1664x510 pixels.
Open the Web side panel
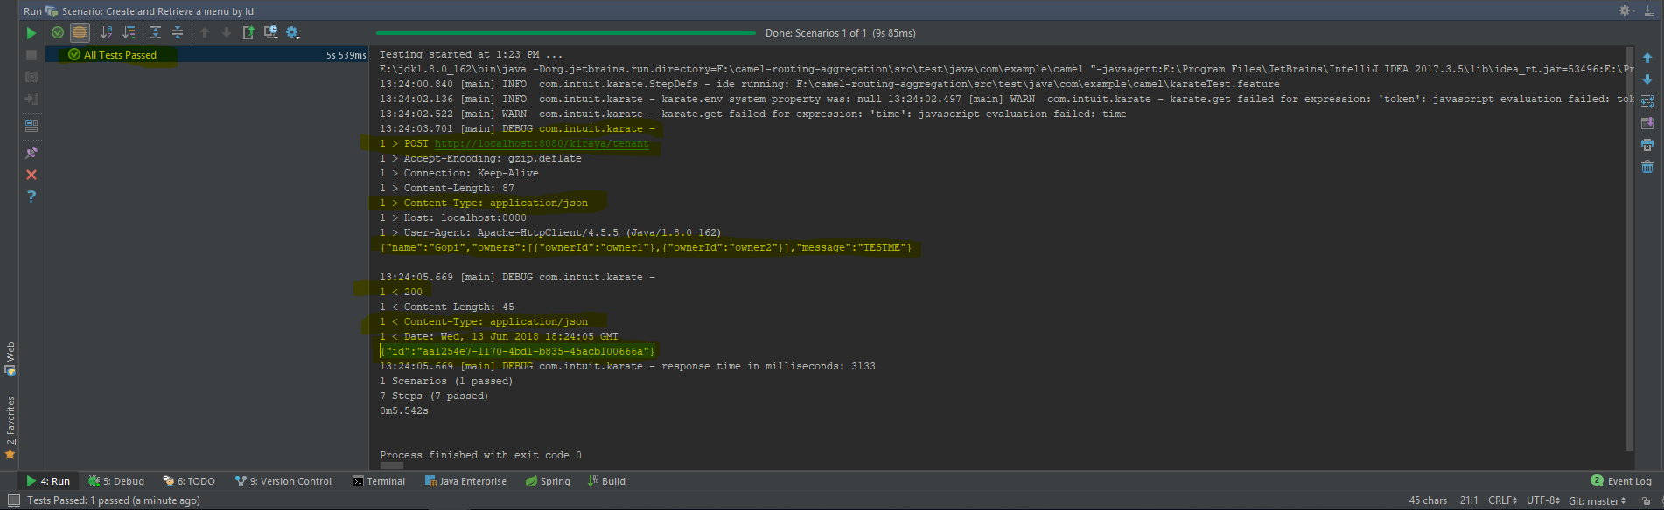pos(10,359)
